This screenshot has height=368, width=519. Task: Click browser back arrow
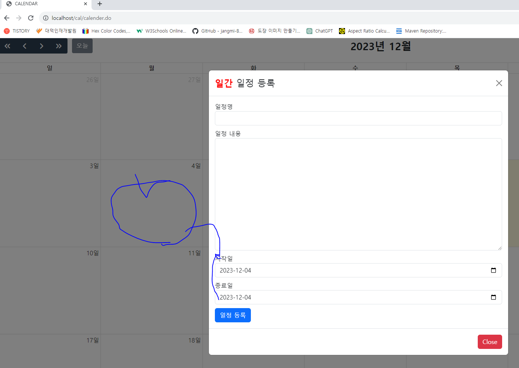(x=7, y=18)
